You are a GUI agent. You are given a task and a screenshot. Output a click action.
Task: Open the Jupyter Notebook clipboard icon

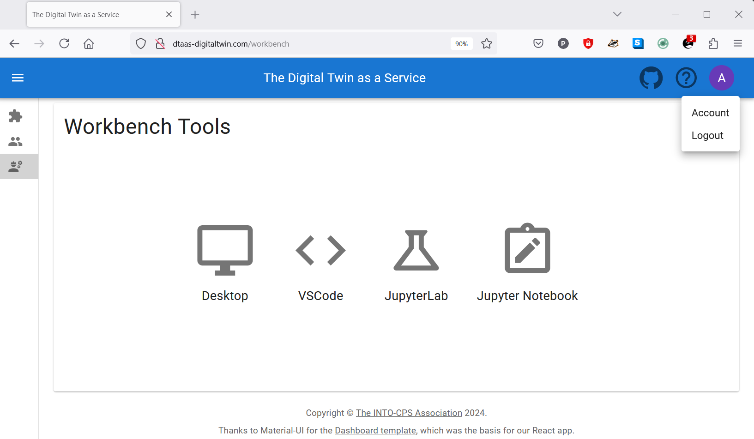527,248
